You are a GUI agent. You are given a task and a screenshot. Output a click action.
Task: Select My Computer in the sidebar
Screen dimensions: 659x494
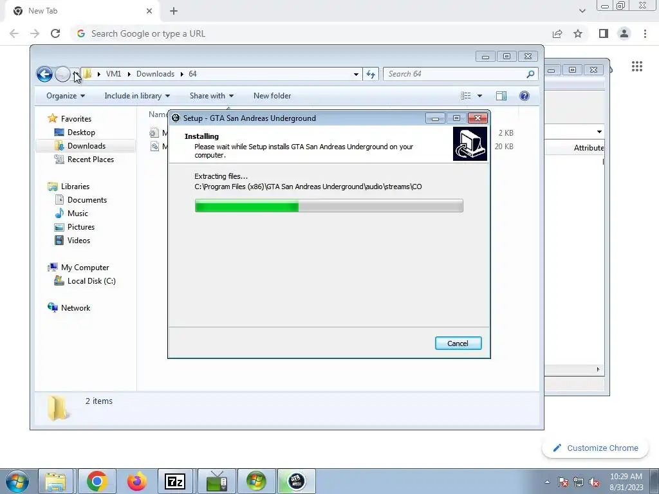point(84,268)
